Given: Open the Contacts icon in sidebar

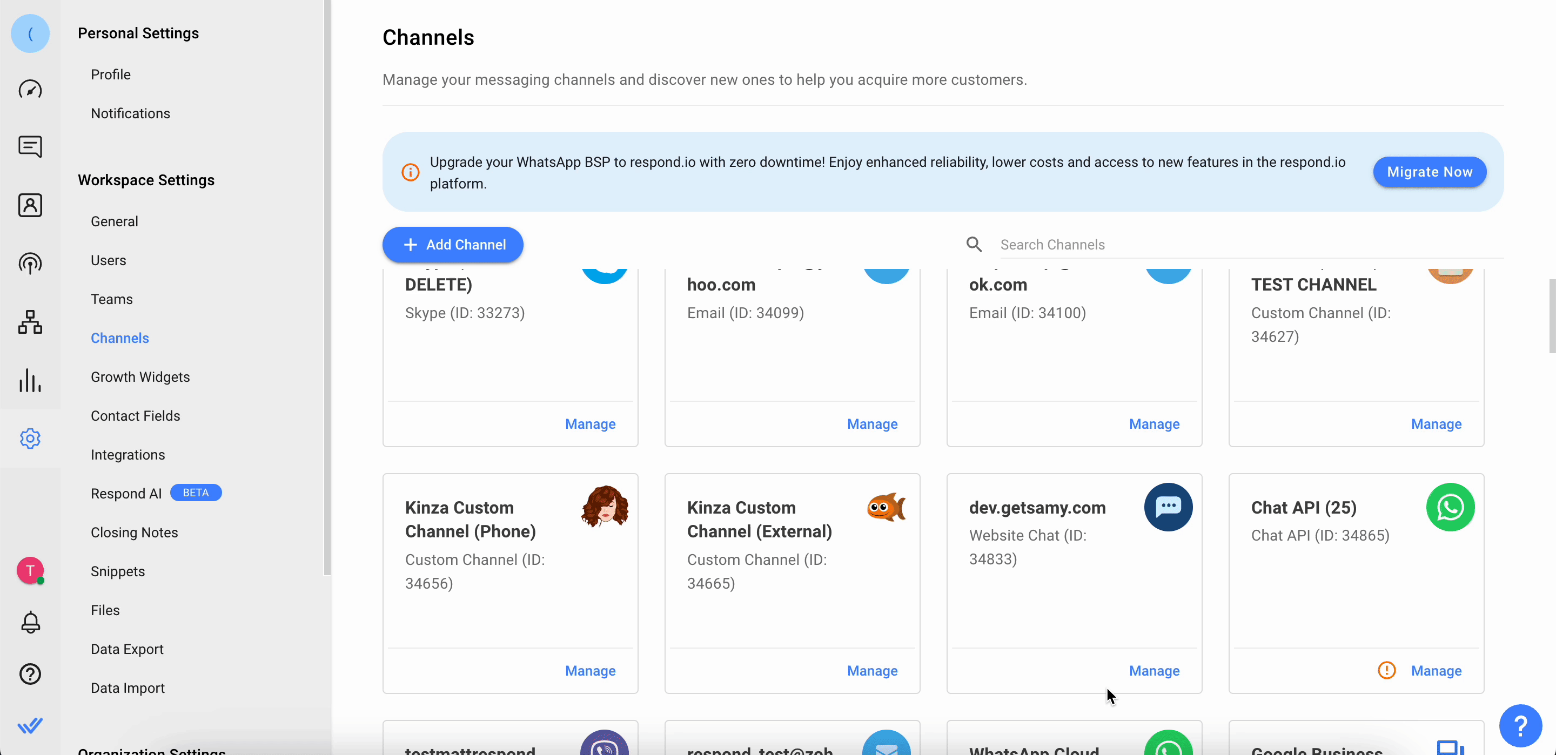Looking at the screenshot, I should (30, 205).
